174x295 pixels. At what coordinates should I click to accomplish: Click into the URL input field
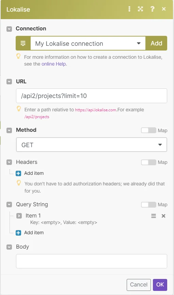91,96
